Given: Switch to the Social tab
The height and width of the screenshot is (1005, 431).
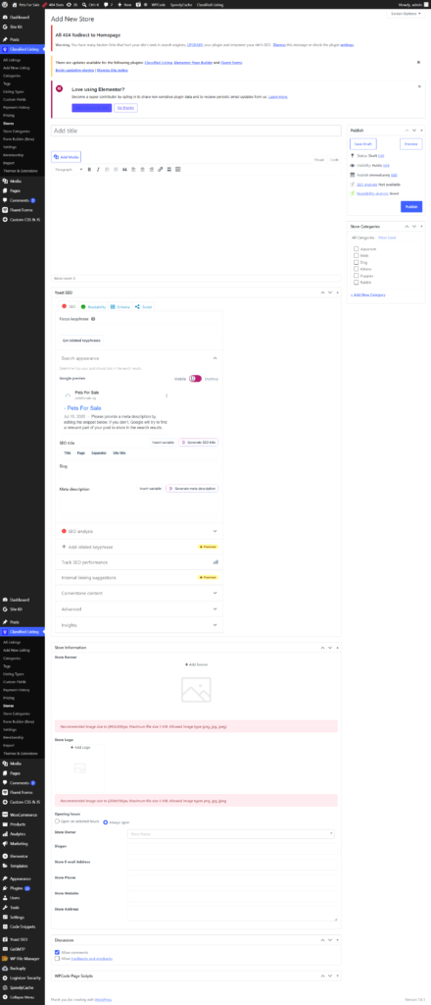Looking at the screenshot, I should [x=144, y=307].
